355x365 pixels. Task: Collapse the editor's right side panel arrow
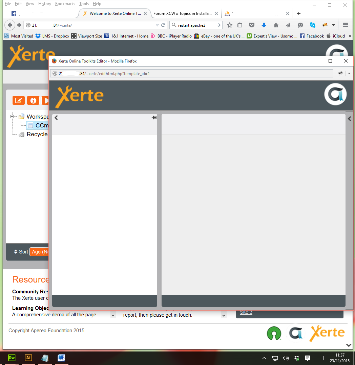point(349,119)
